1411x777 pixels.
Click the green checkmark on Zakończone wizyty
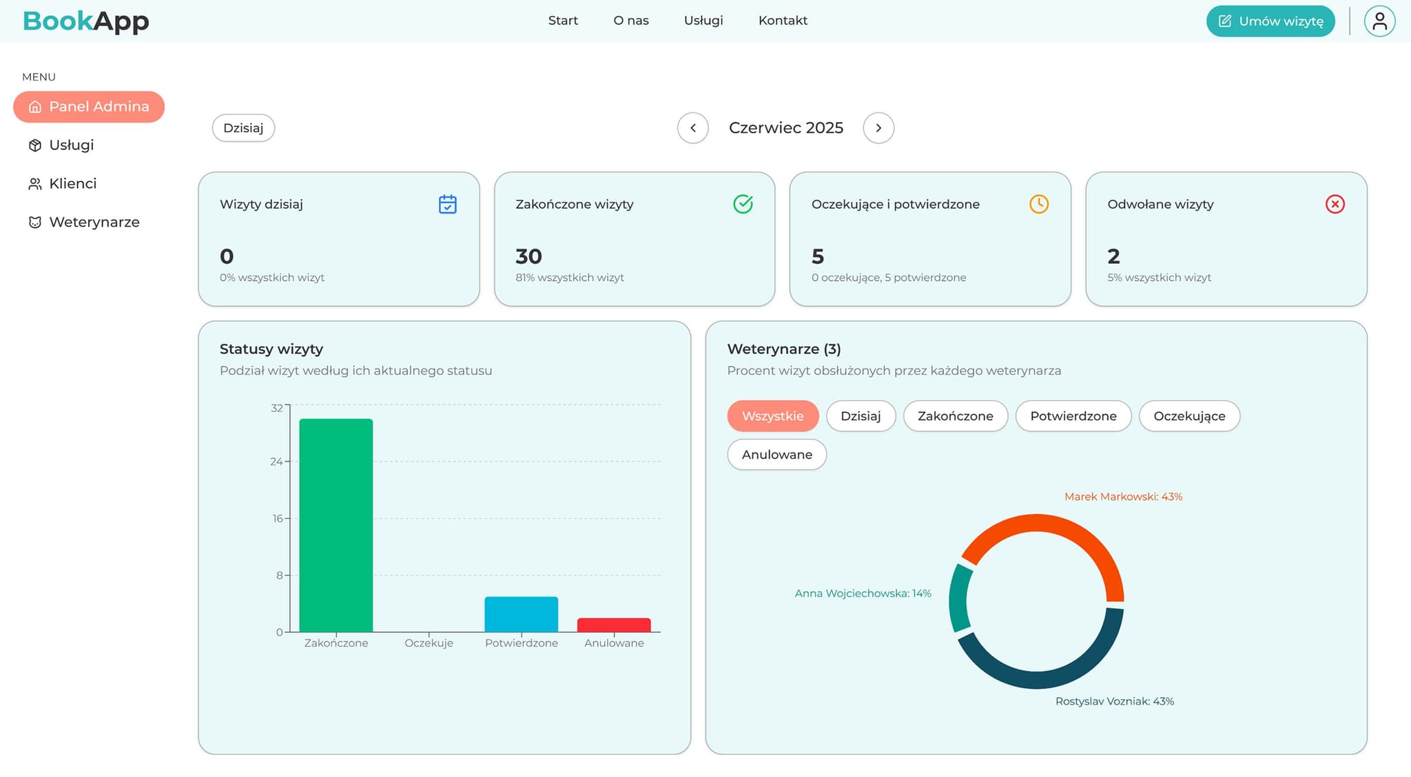pyautogui.click(x=743, y=204)
